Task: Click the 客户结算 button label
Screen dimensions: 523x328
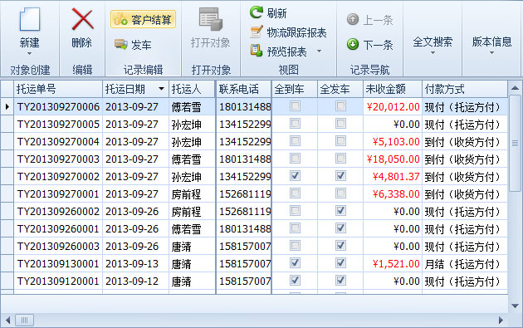Action: coord(151,20)
